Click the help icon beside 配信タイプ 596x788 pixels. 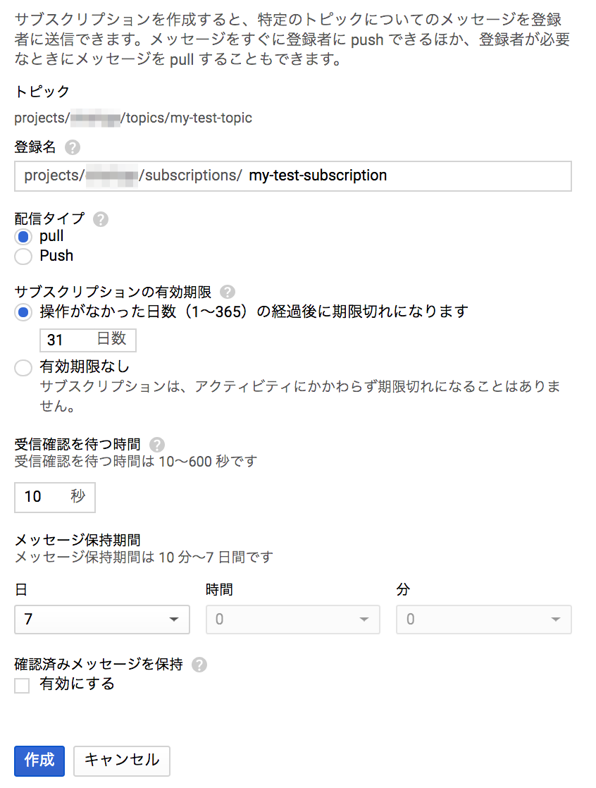click(x=100, y=219)
